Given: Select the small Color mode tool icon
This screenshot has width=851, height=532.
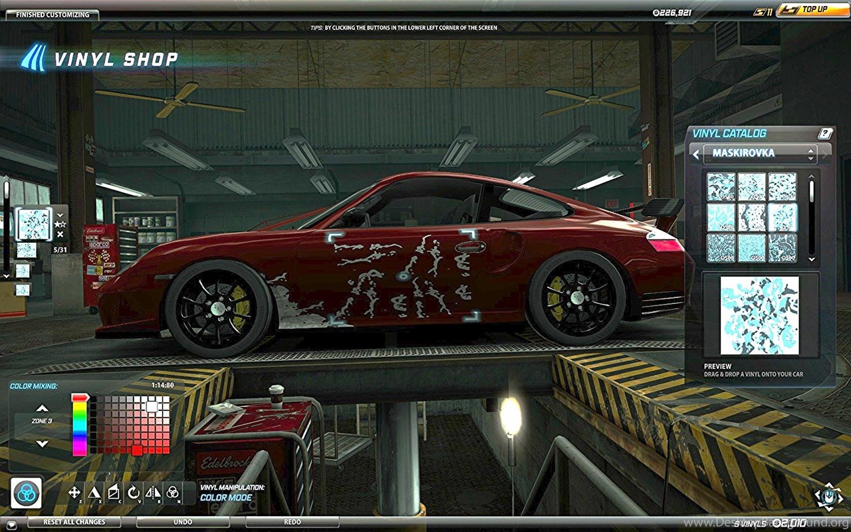Looking at the screenshot, I should tap(172, 493).
